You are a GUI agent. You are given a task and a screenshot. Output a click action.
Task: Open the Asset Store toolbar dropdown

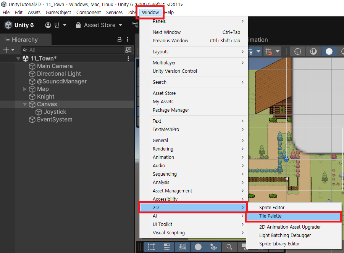pyautogui.click(x=99, y=25)
